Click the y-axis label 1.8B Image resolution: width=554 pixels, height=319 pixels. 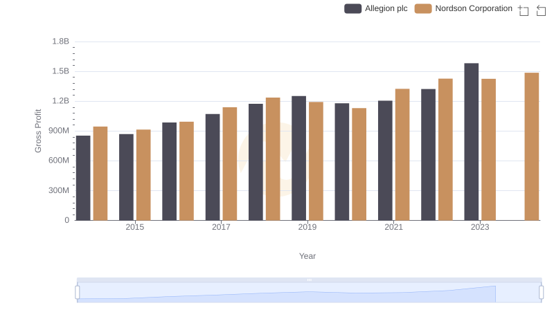61,42
